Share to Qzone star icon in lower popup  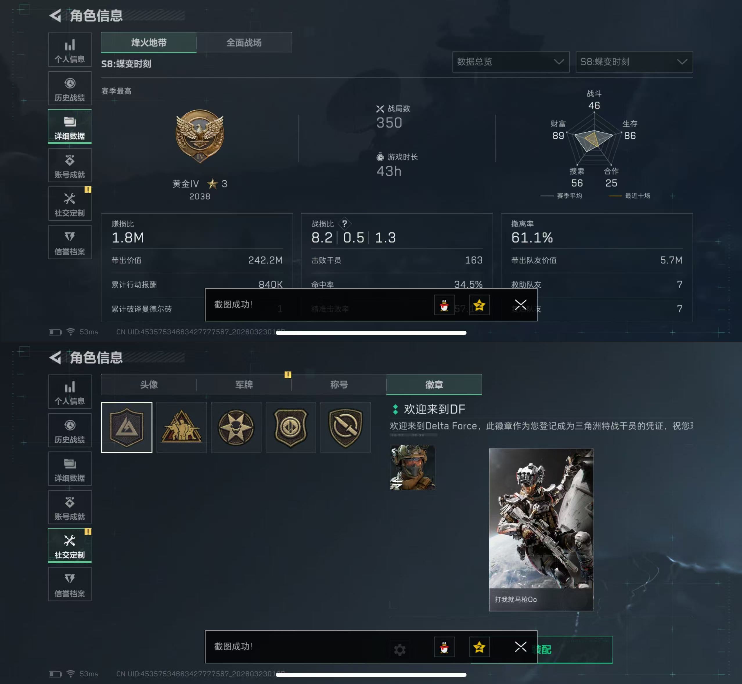[479, 647]
